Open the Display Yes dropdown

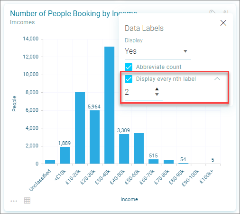(x=158, y=51)
